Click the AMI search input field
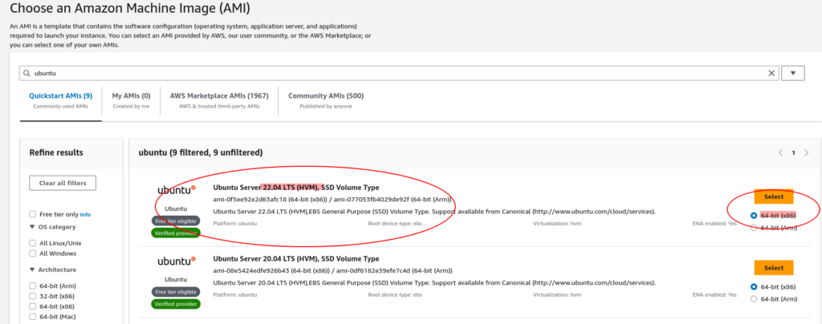The width and height of the screenshot is (822, 324). click(398, 73)
